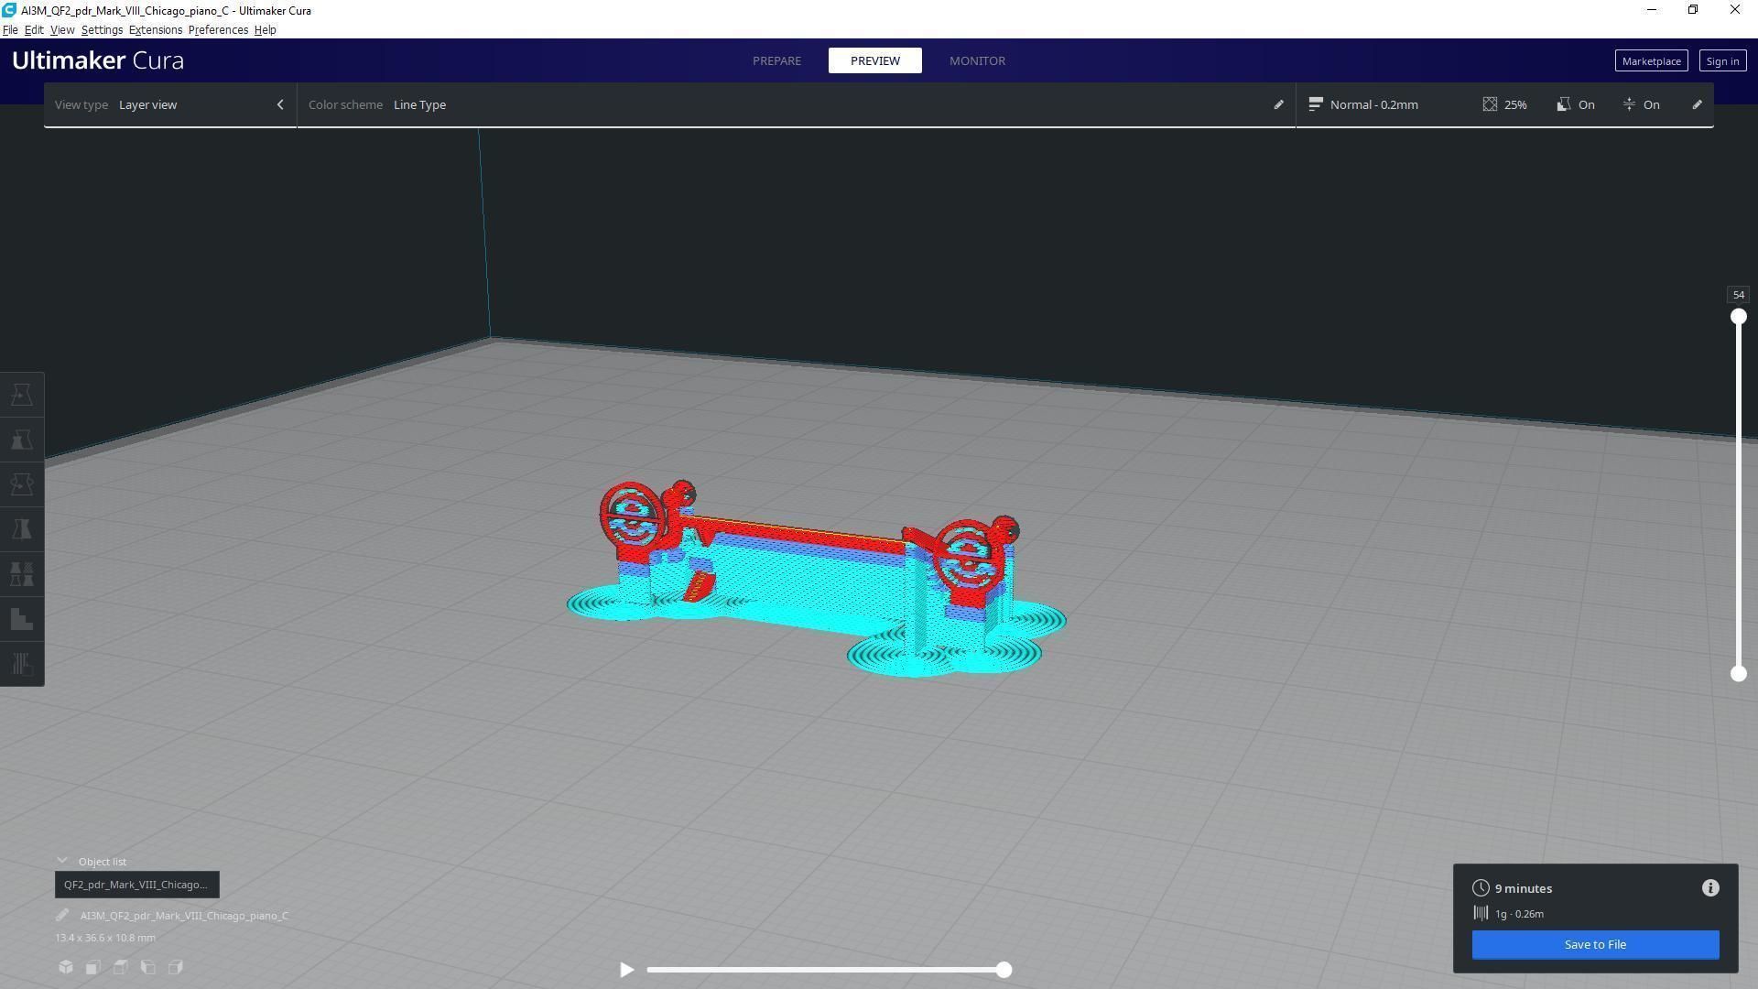Select the Move tool in left toolbar
The image size is (1758, 989).
[x=22, y=395]
